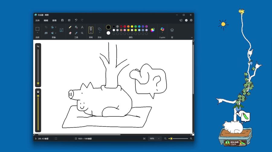Select the Pencil tool

(70, 27)
